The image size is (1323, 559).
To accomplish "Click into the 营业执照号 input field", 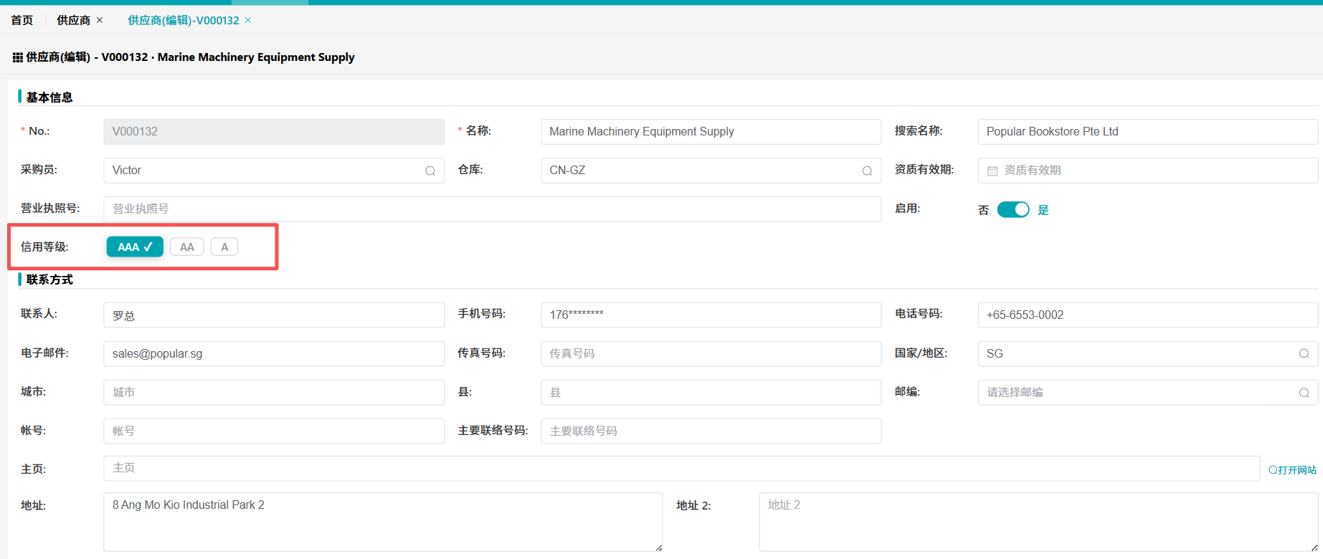I will pyautogui.click(x=492, y=209).
